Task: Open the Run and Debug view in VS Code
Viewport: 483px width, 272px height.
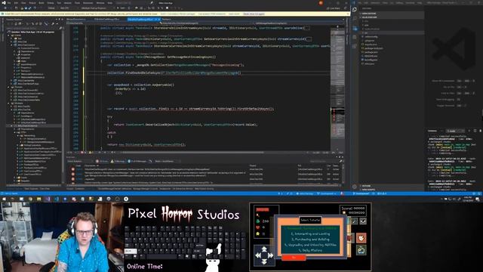Action: coord(355,37)
